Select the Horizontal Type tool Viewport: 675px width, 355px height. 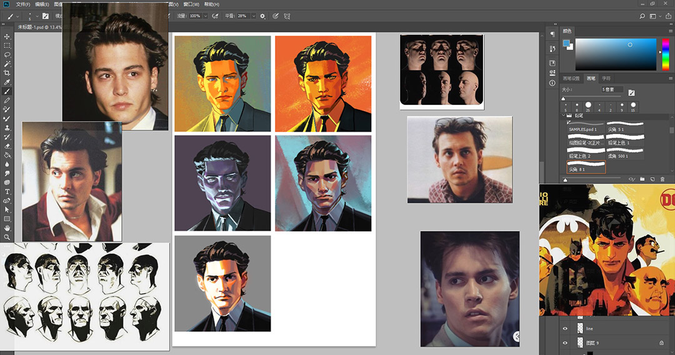7,192
